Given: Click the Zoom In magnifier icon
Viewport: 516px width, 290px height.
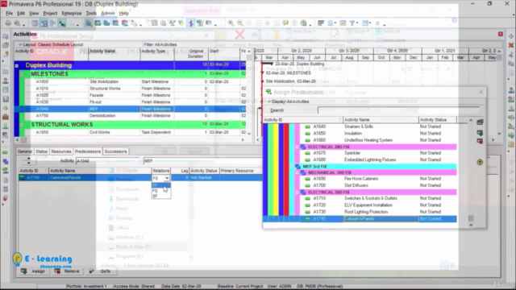Looking at the screenshot, I should point(231,23).
